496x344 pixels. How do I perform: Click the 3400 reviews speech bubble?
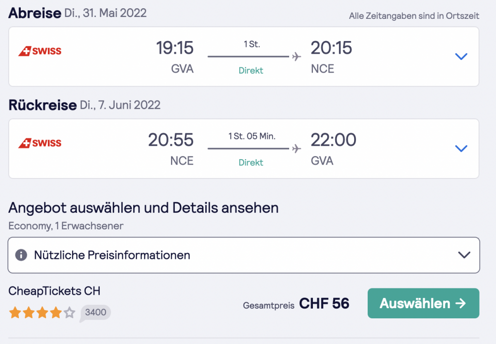pos(95,313)
